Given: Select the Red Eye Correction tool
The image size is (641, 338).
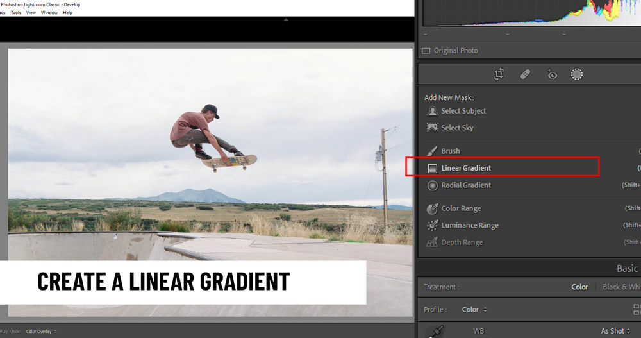Looking at the screenshot, I should click(552, 74).
